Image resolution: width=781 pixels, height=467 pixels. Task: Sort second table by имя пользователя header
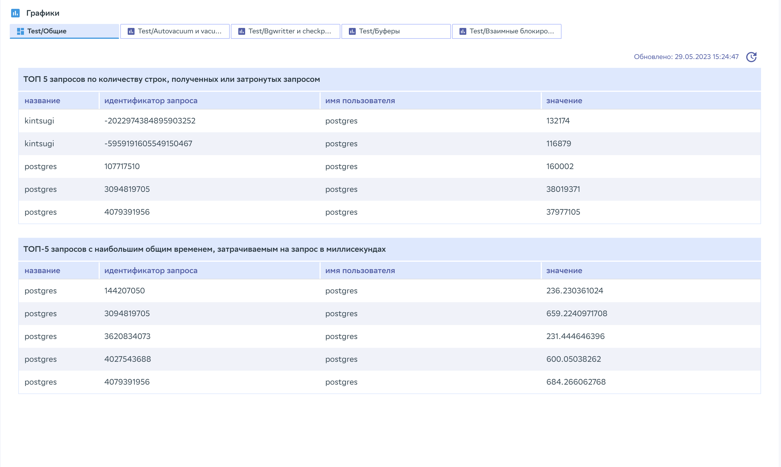coord(360,271)
